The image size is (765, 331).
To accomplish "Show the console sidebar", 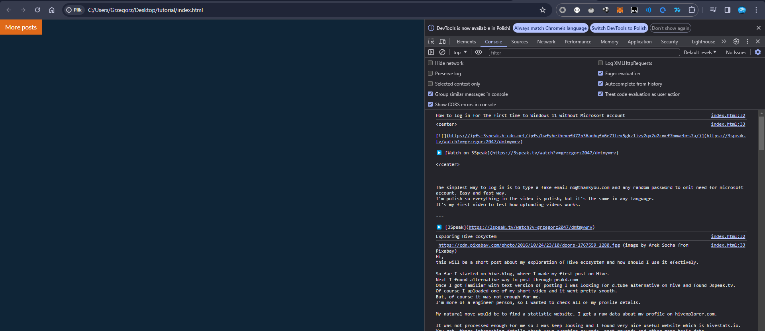I will (431, 52).
